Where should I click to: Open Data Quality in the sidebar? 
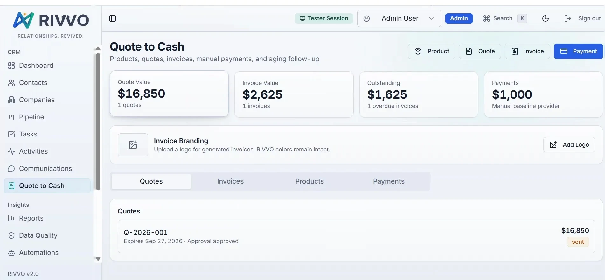(x=47, y=235)
